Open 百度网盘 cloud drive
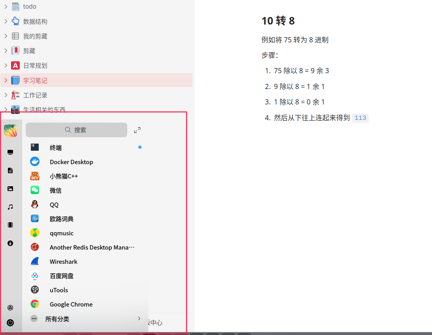This screenshot has width=432, height=335. (x=62, y=276)
